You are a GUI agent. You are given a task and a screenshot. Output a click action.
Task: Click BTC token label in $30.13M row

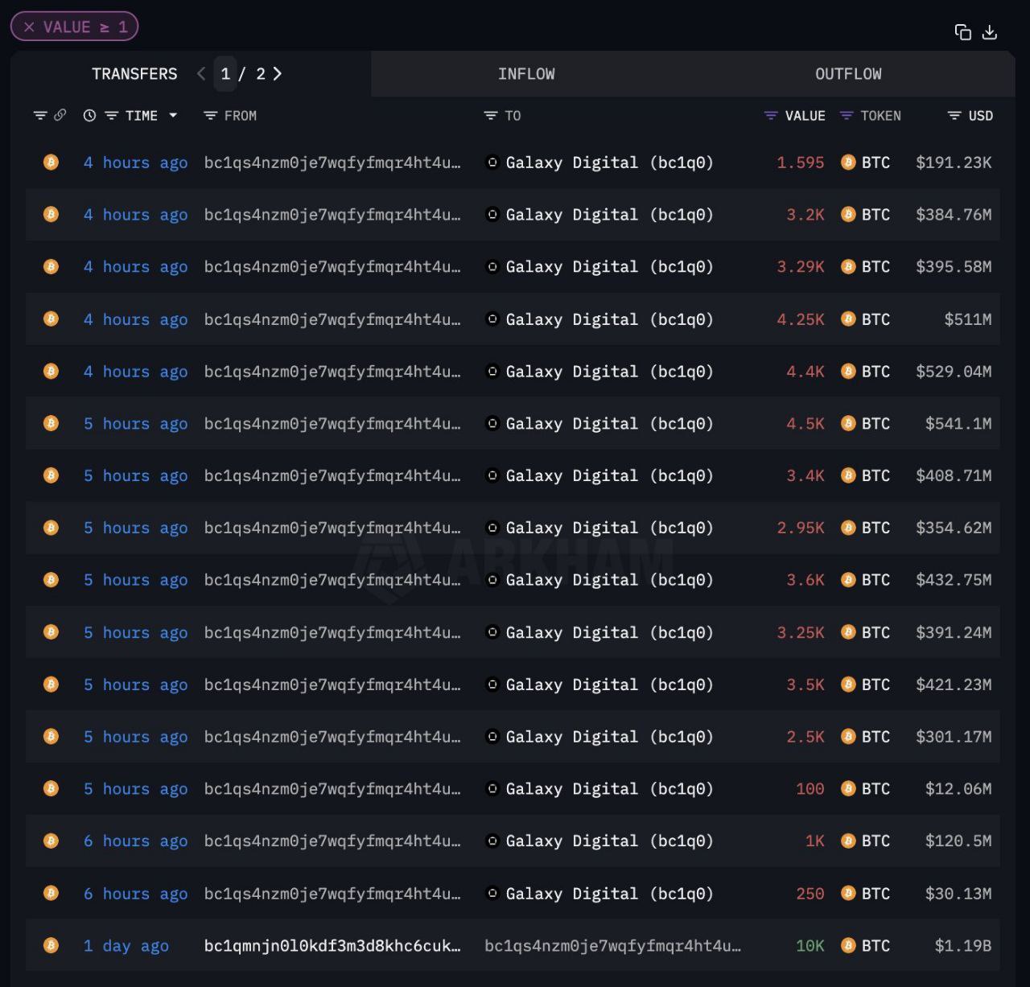pos(875,894)
